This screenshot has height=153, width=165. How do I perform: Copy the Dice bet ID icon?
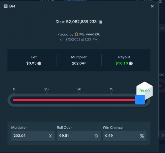point(100,22)
